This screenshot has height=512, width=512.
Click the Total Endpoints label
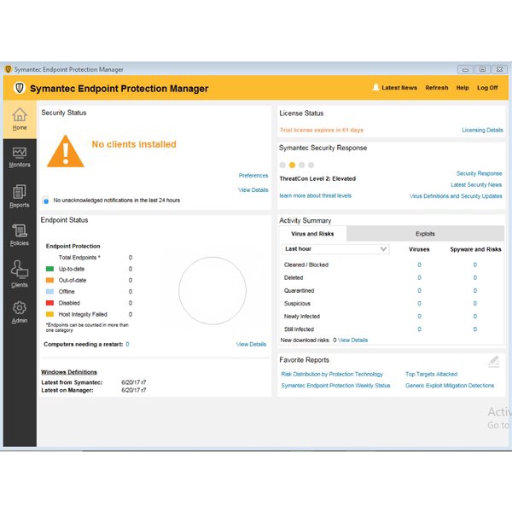79,258
